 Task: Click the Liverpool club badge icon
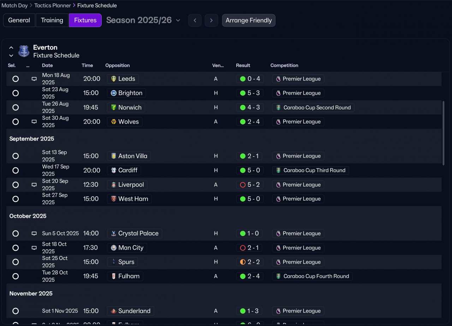coord(113,185)
